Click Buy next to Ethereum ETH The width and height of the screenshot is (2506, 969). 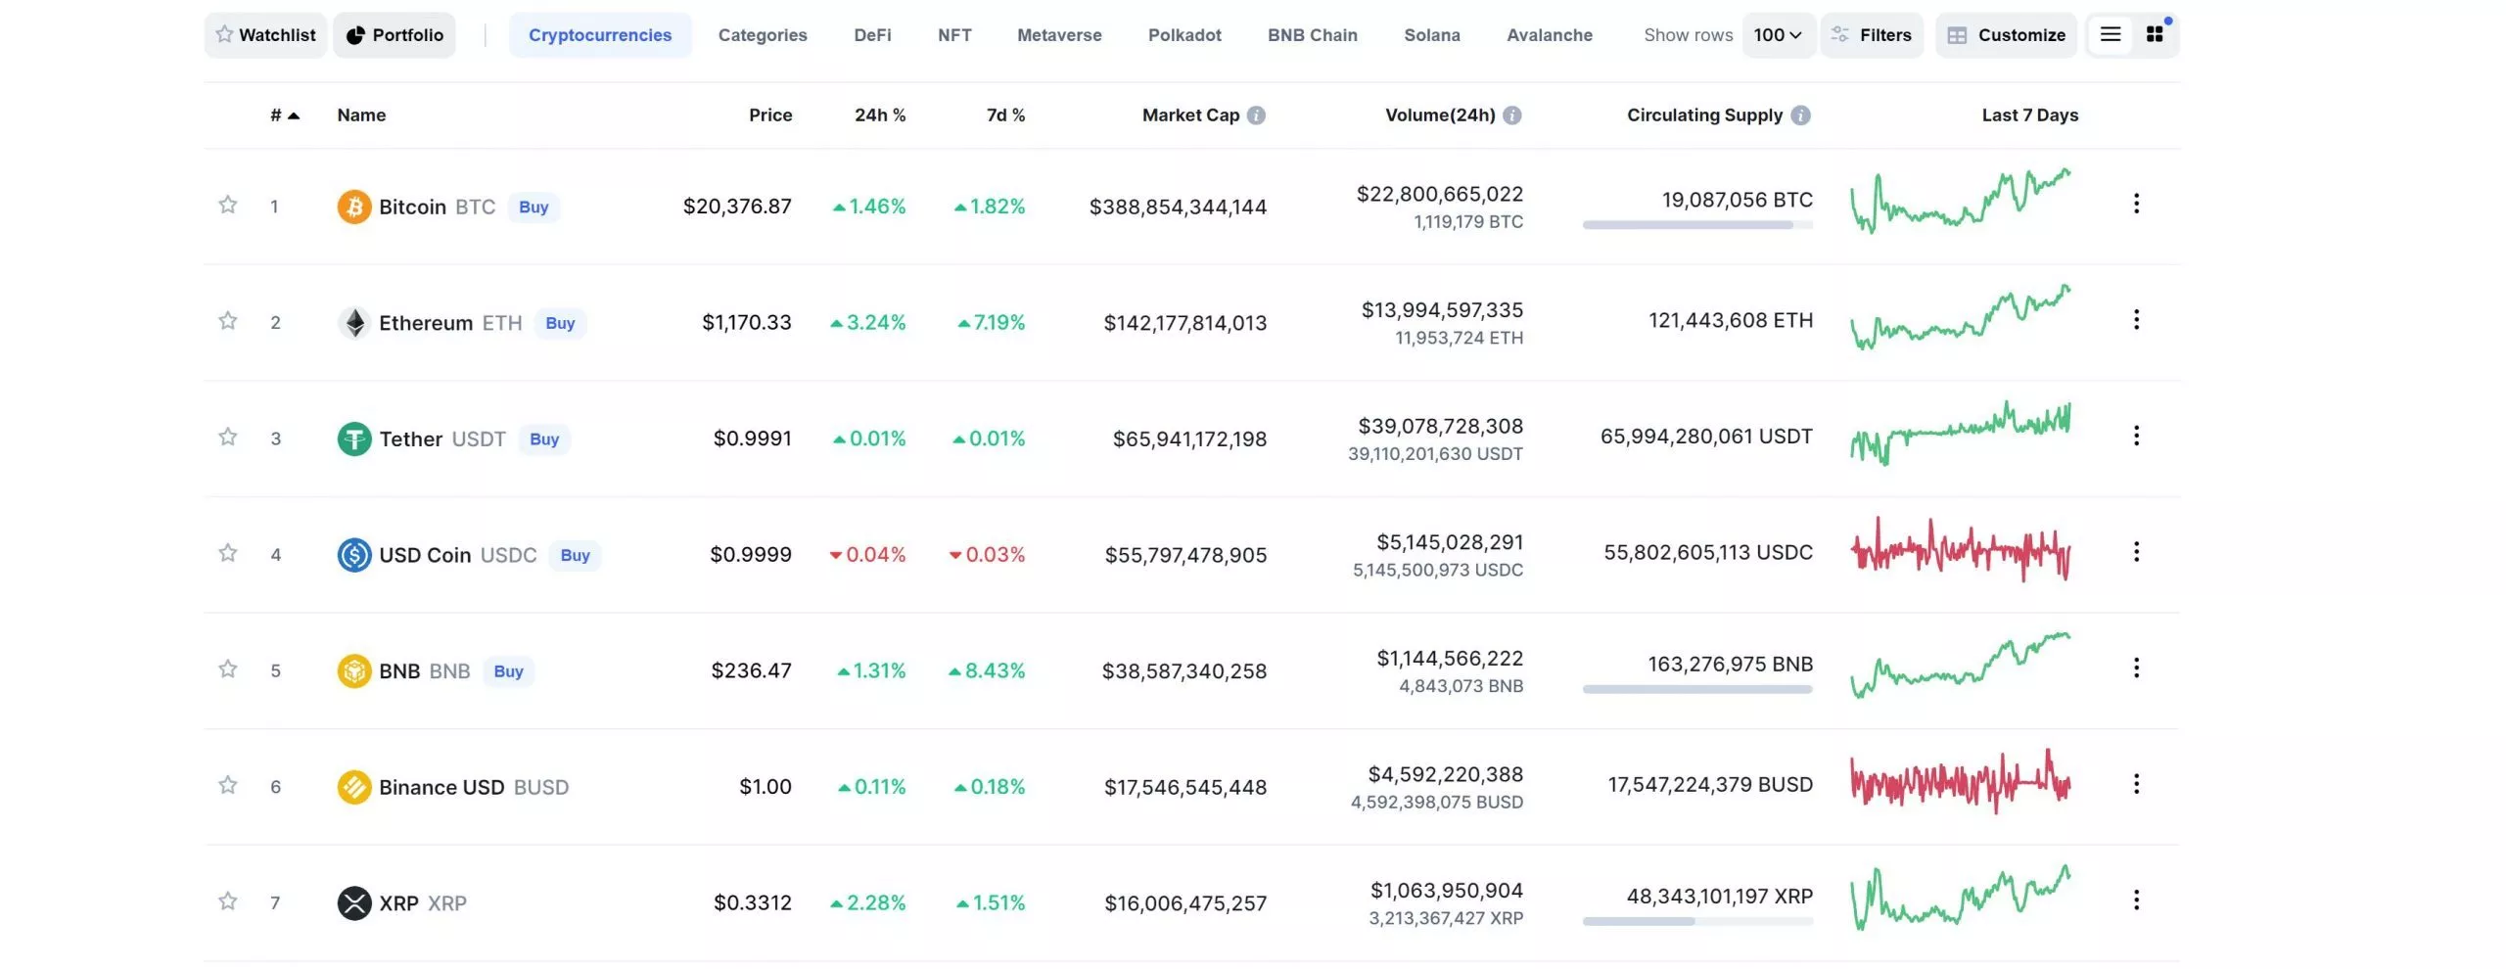coord(560,323)
